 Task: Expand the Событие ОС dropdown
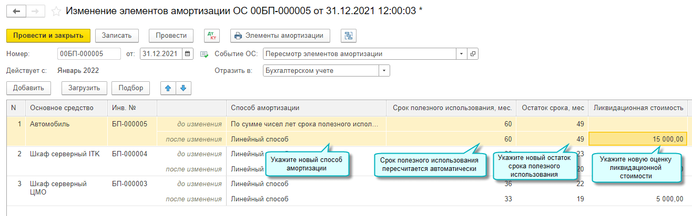coord(461,54)
